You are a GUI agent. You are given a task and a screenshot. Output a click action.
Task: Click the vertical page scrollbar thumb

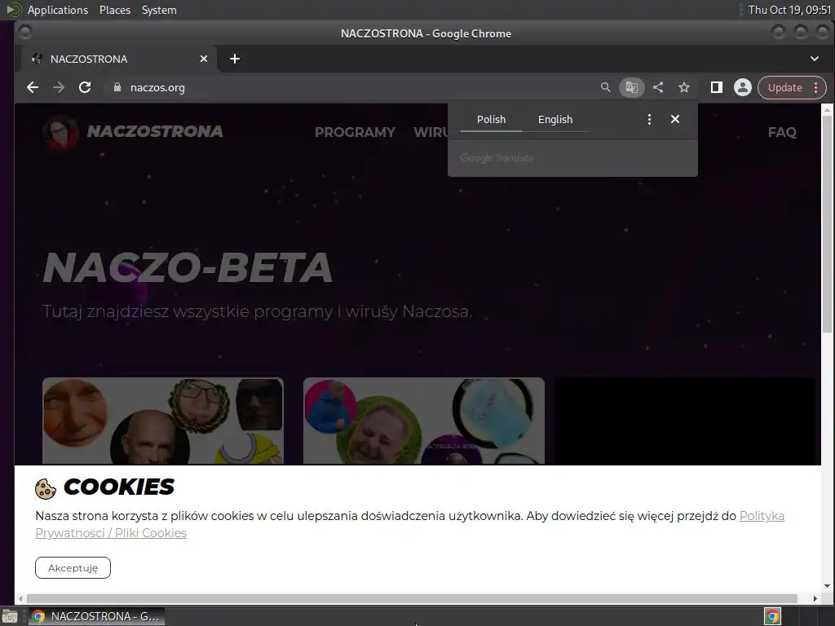(x=827, y=224)
